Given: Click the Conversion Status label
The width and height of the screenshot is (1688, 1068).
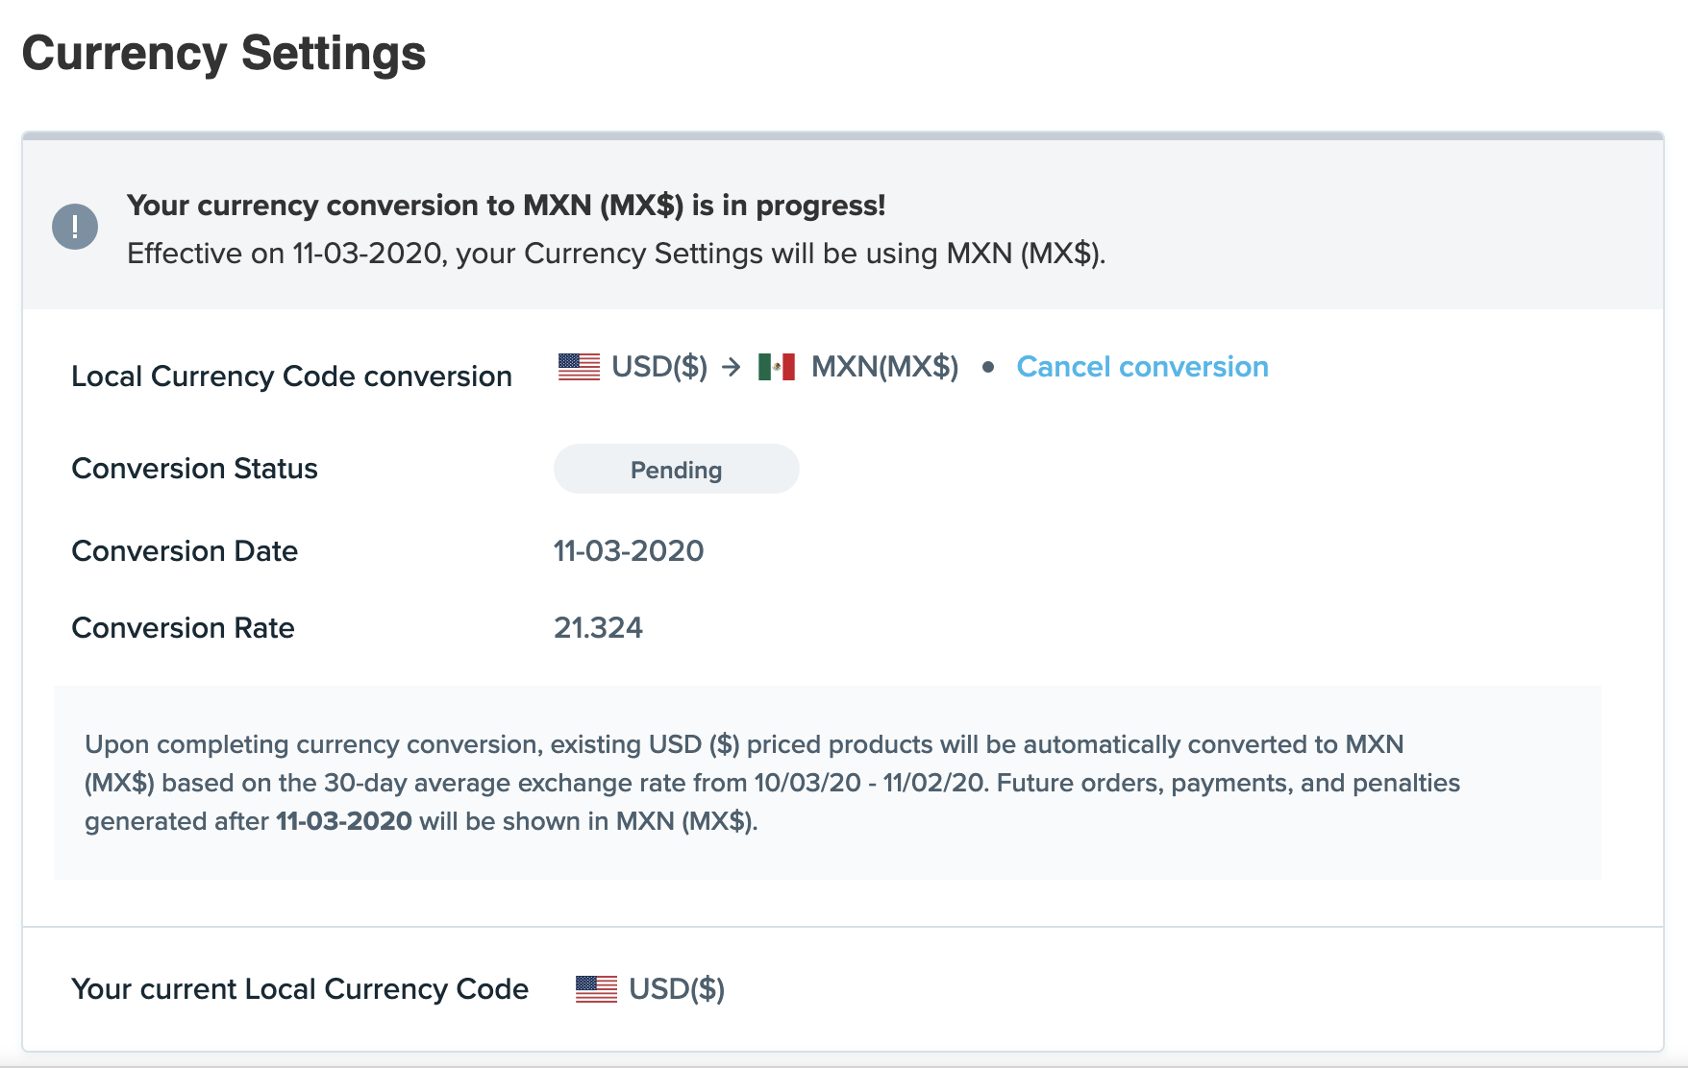Looking at the screenshot, I should [x=194, y=469].
